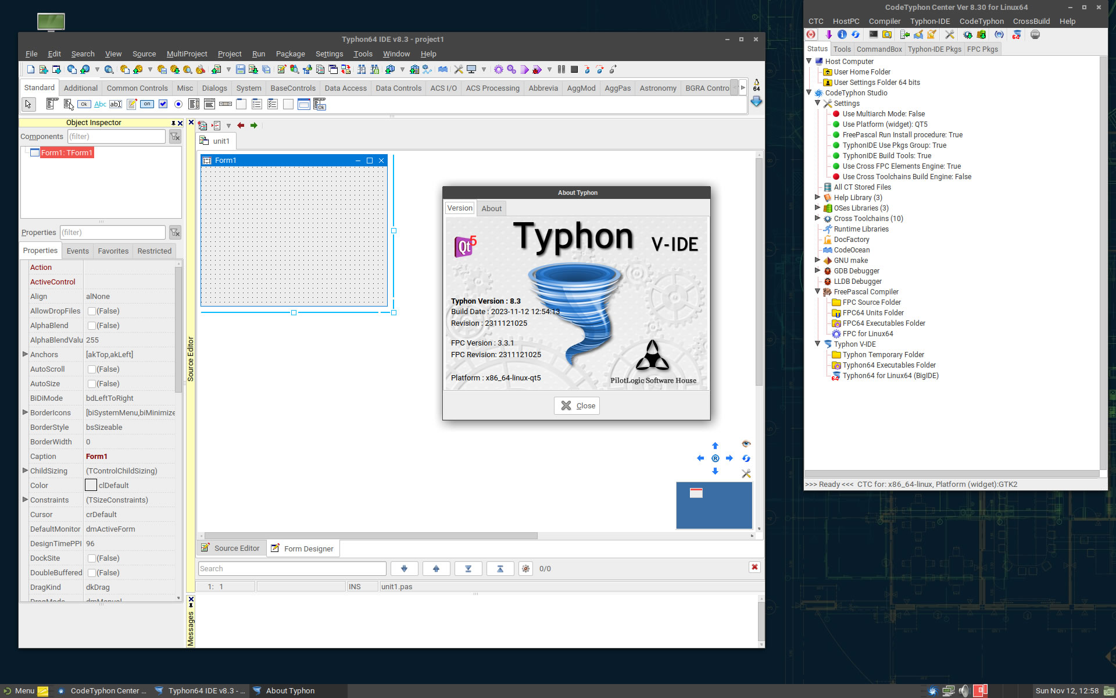Expand the Constraints property
Screen dimensions: 1116x698
pyautogui.click(x=25, y=500)
